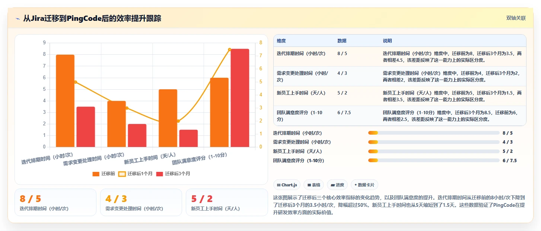Image resolution: width=541 pixels, height=231 pixels.
Task: Click the 迭代排期时间 row description in the table
Action: click(x=452, y=57)
